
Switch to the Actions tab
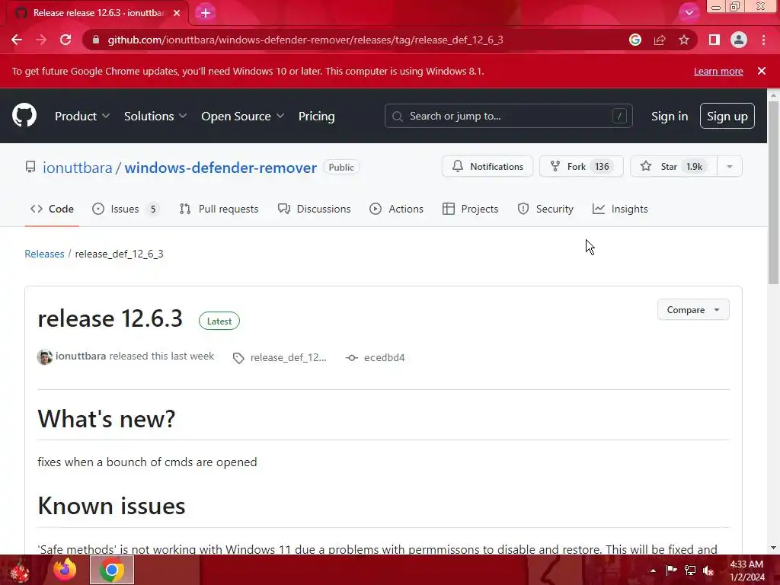396,209
